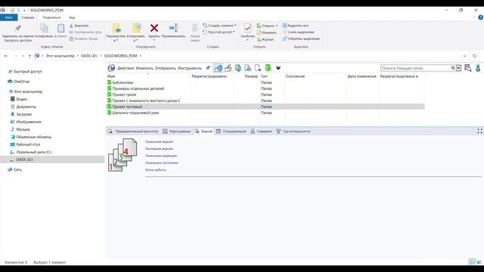Open the PDM Инструменты menu
The image size is (484, 272).
(x=190, y=68)
